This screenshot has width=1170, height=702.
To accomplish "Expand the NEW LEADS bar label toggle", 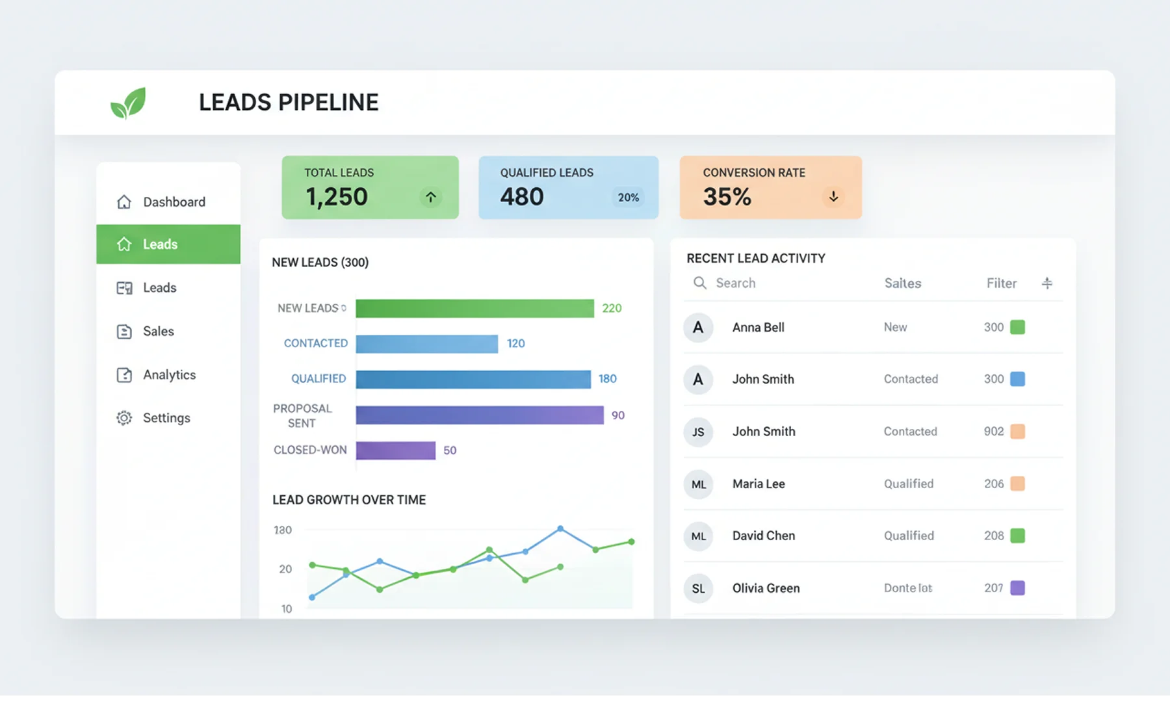I will [x=344, y=308].
